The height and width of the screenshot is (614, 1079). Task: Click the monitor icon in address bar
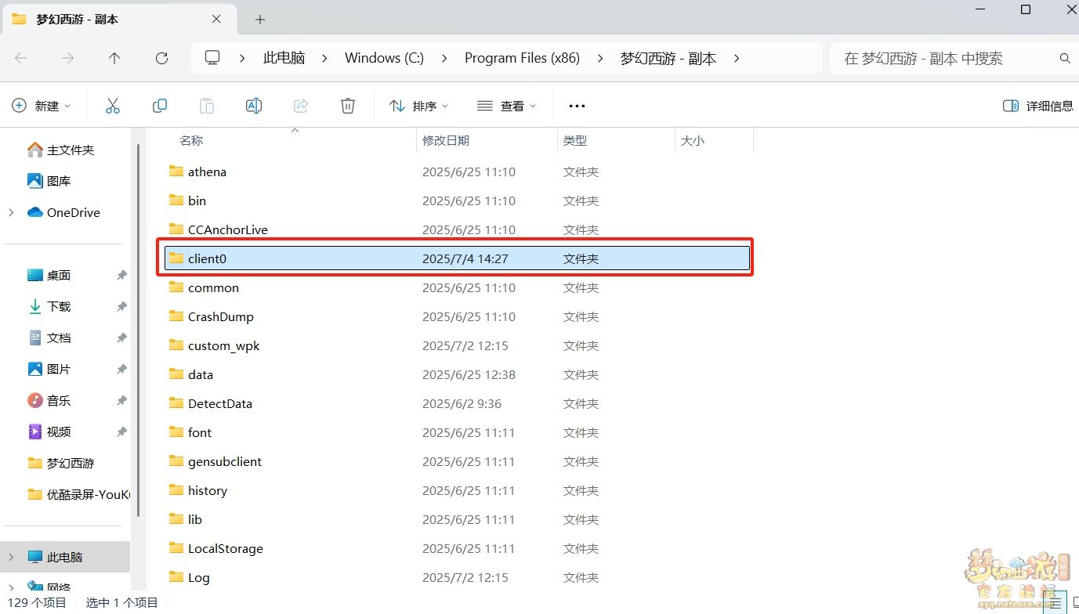(212, 58)
